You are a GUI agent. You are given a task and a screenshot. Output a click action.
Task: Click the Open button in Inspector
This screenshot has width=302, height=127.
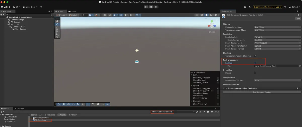coord(298,18)
